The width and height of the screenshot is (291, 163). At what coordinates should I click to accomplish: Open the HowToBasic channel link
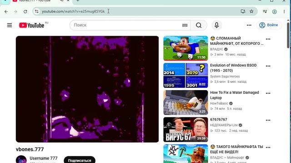(219, 103)
